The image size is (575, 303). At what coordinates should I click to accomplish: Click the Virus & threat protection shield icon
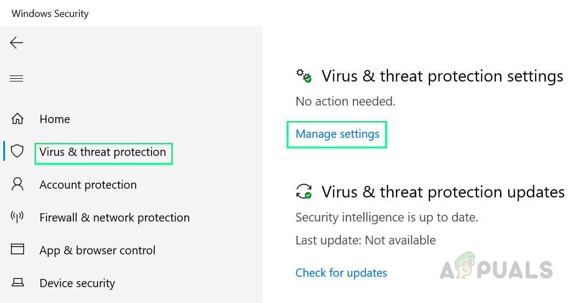(18, 151)
